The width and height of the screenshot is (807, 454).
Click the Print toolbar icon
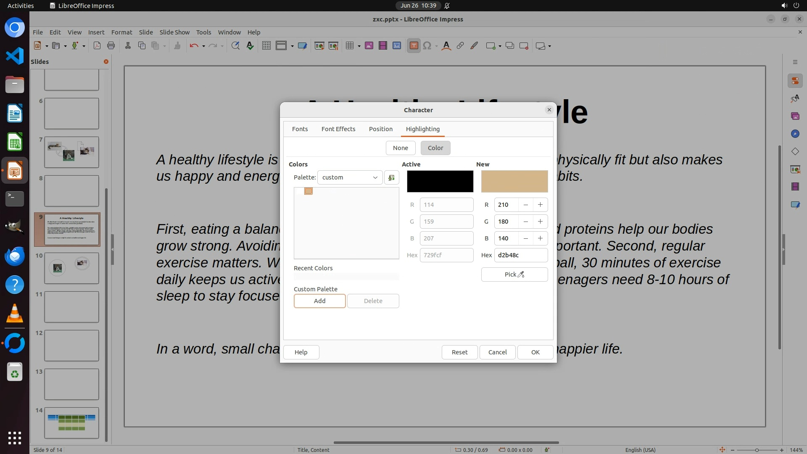pos(111,46)
